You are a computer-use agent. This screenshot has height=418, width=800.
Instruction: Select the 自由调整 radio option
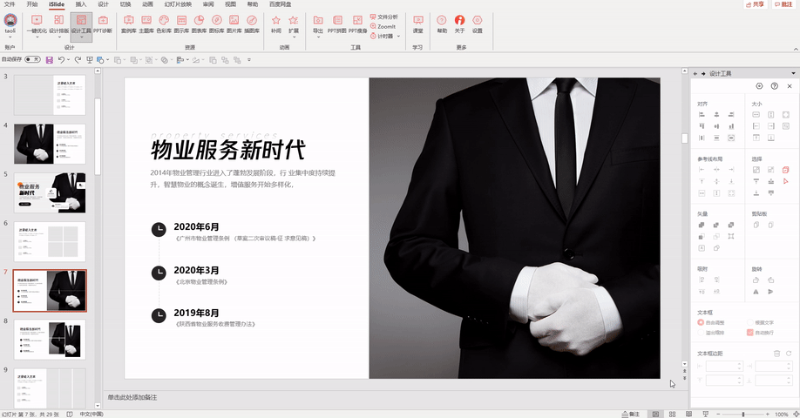pyautogui.click(x=701, y=322)
